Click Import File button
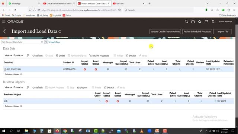The width and height of the screenshot is (238, 134). coord(223,32)
